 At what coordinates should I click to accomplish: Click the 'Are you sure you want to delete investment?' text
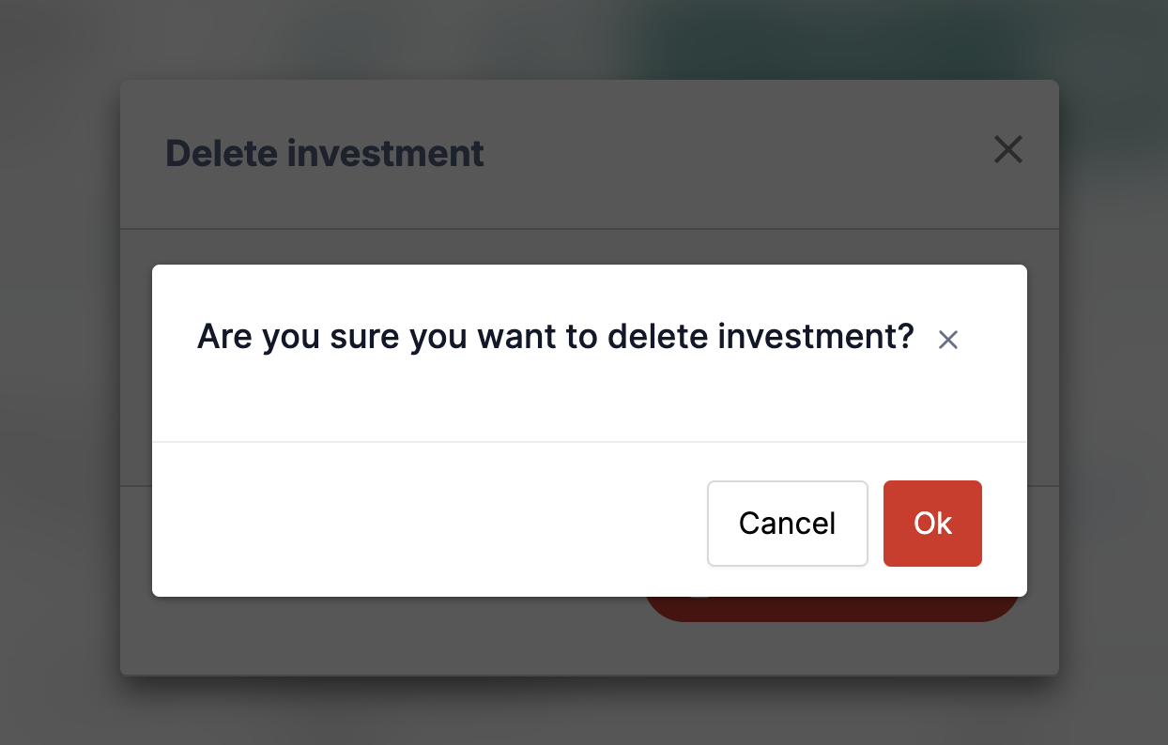click(555, 336)
